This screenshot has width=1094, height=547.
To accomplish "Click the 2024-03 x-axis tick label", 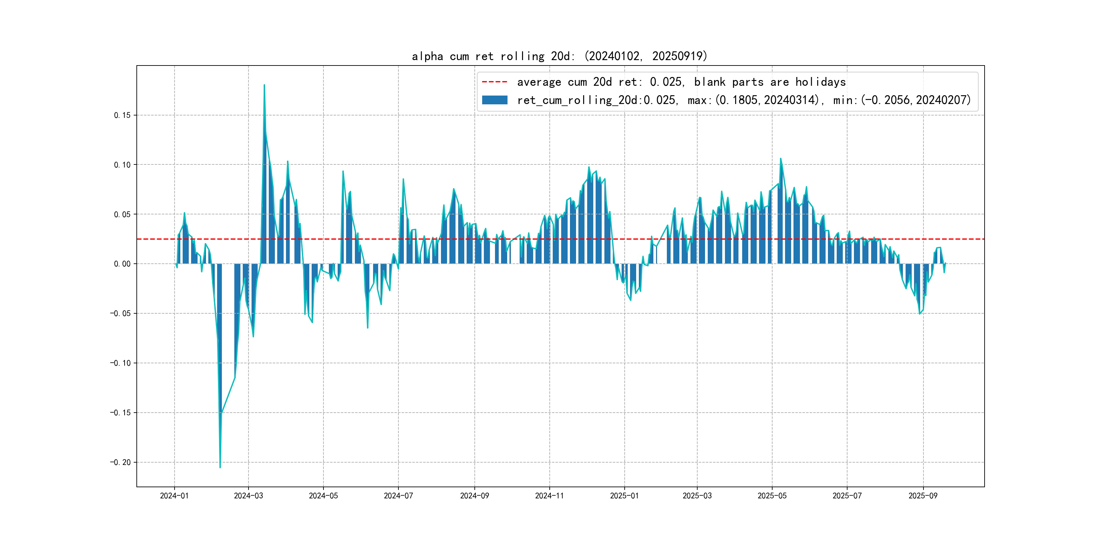I will [249, 496].
